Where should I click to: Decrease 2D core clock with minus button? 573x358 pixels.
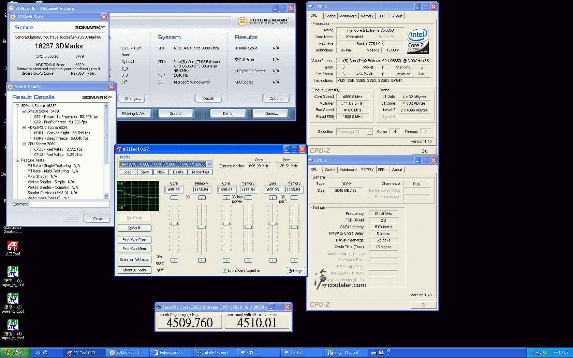(x=174, y=260)
